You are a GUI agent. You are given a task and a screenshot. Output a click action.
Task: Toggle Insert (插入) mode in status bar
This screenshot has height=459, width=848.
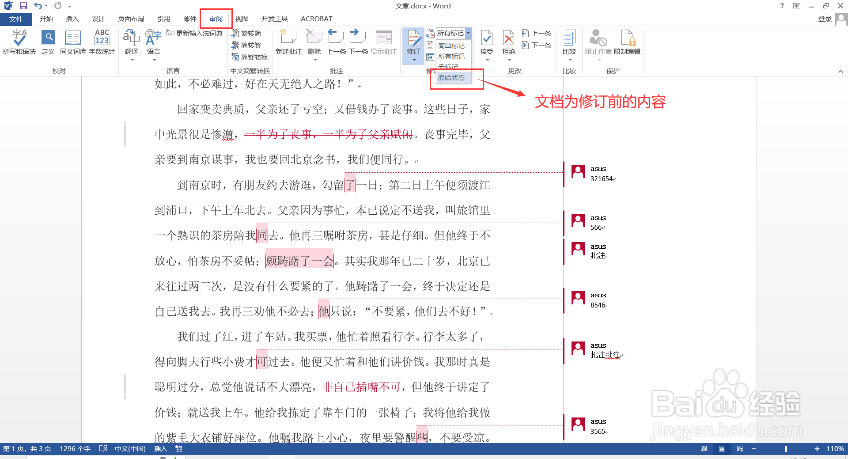pos(160,449)
